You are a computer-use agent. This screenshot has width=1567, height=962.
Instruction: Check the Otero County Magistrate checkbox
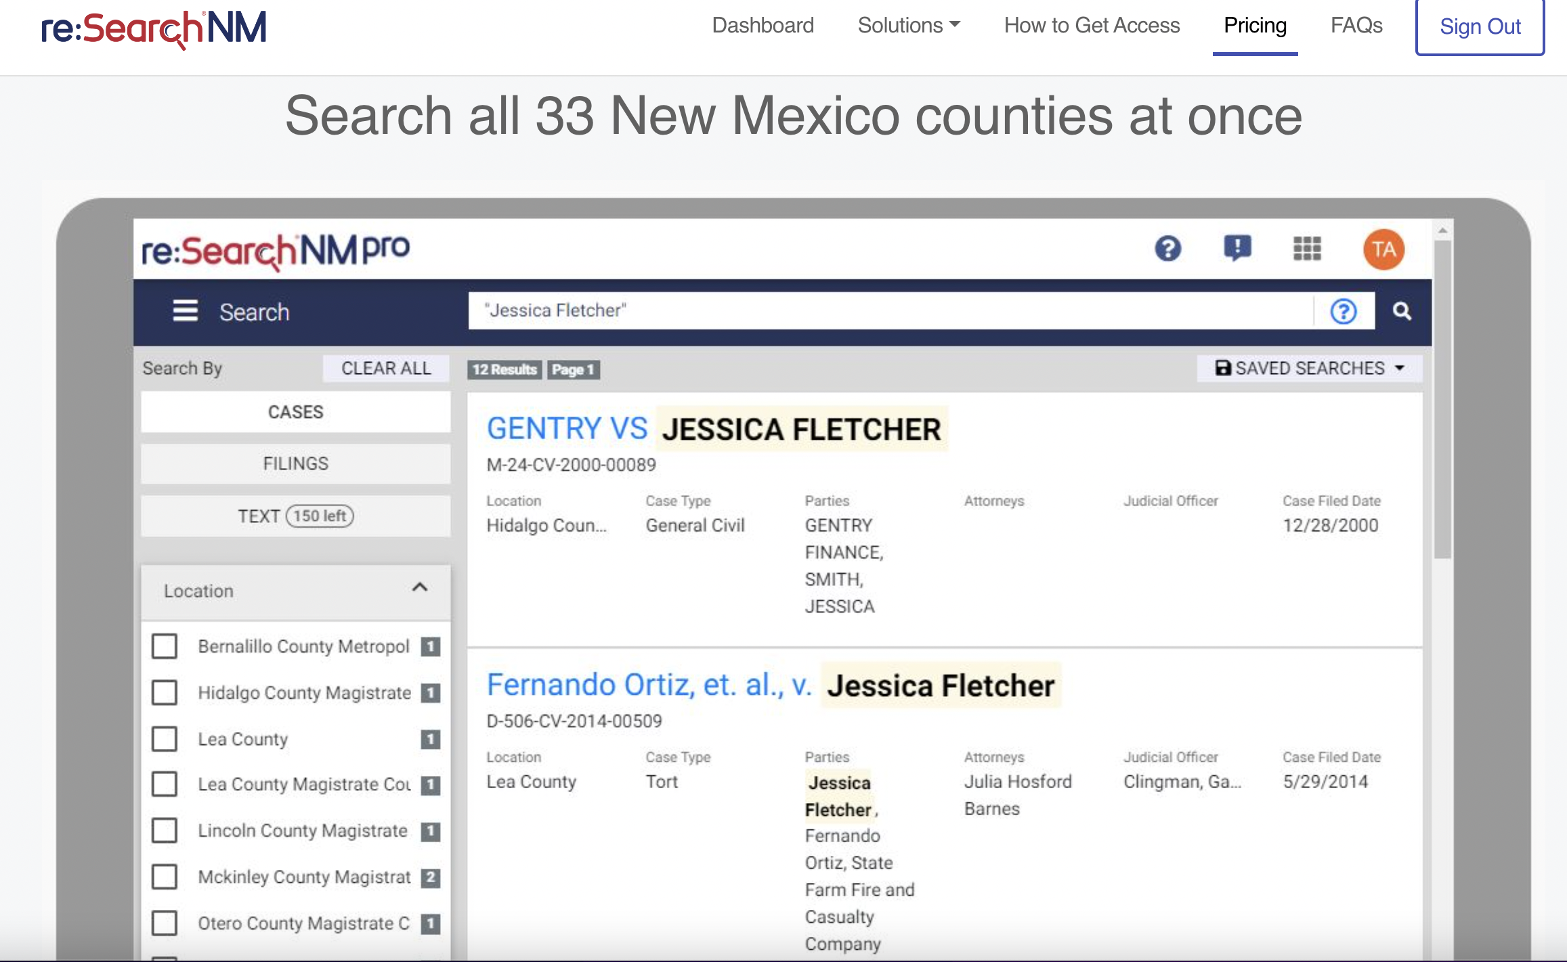point(165,923)
